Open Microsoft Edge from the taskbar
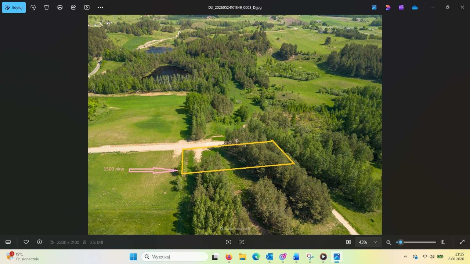This screenshot has width=470, height=264. (x=256, y=257)
